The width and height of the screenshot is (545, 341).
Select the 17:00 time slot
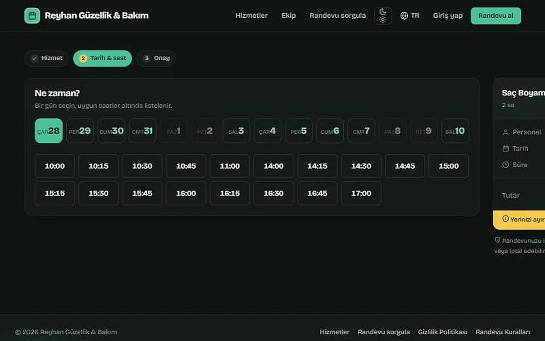361,193
